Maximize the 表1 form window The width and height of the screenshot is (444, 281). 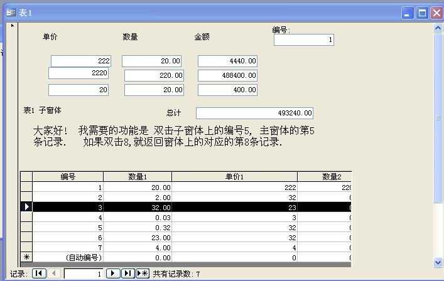[422, 13]
